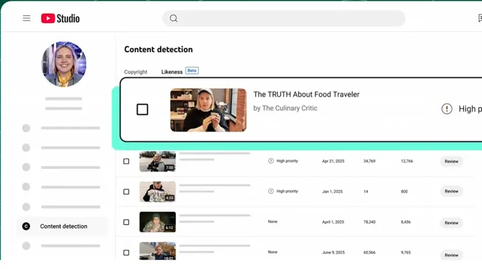Click the high priority icon for Jan 1 video
The height and width of the screenshot is (269, 482).
tap(271, 192)
